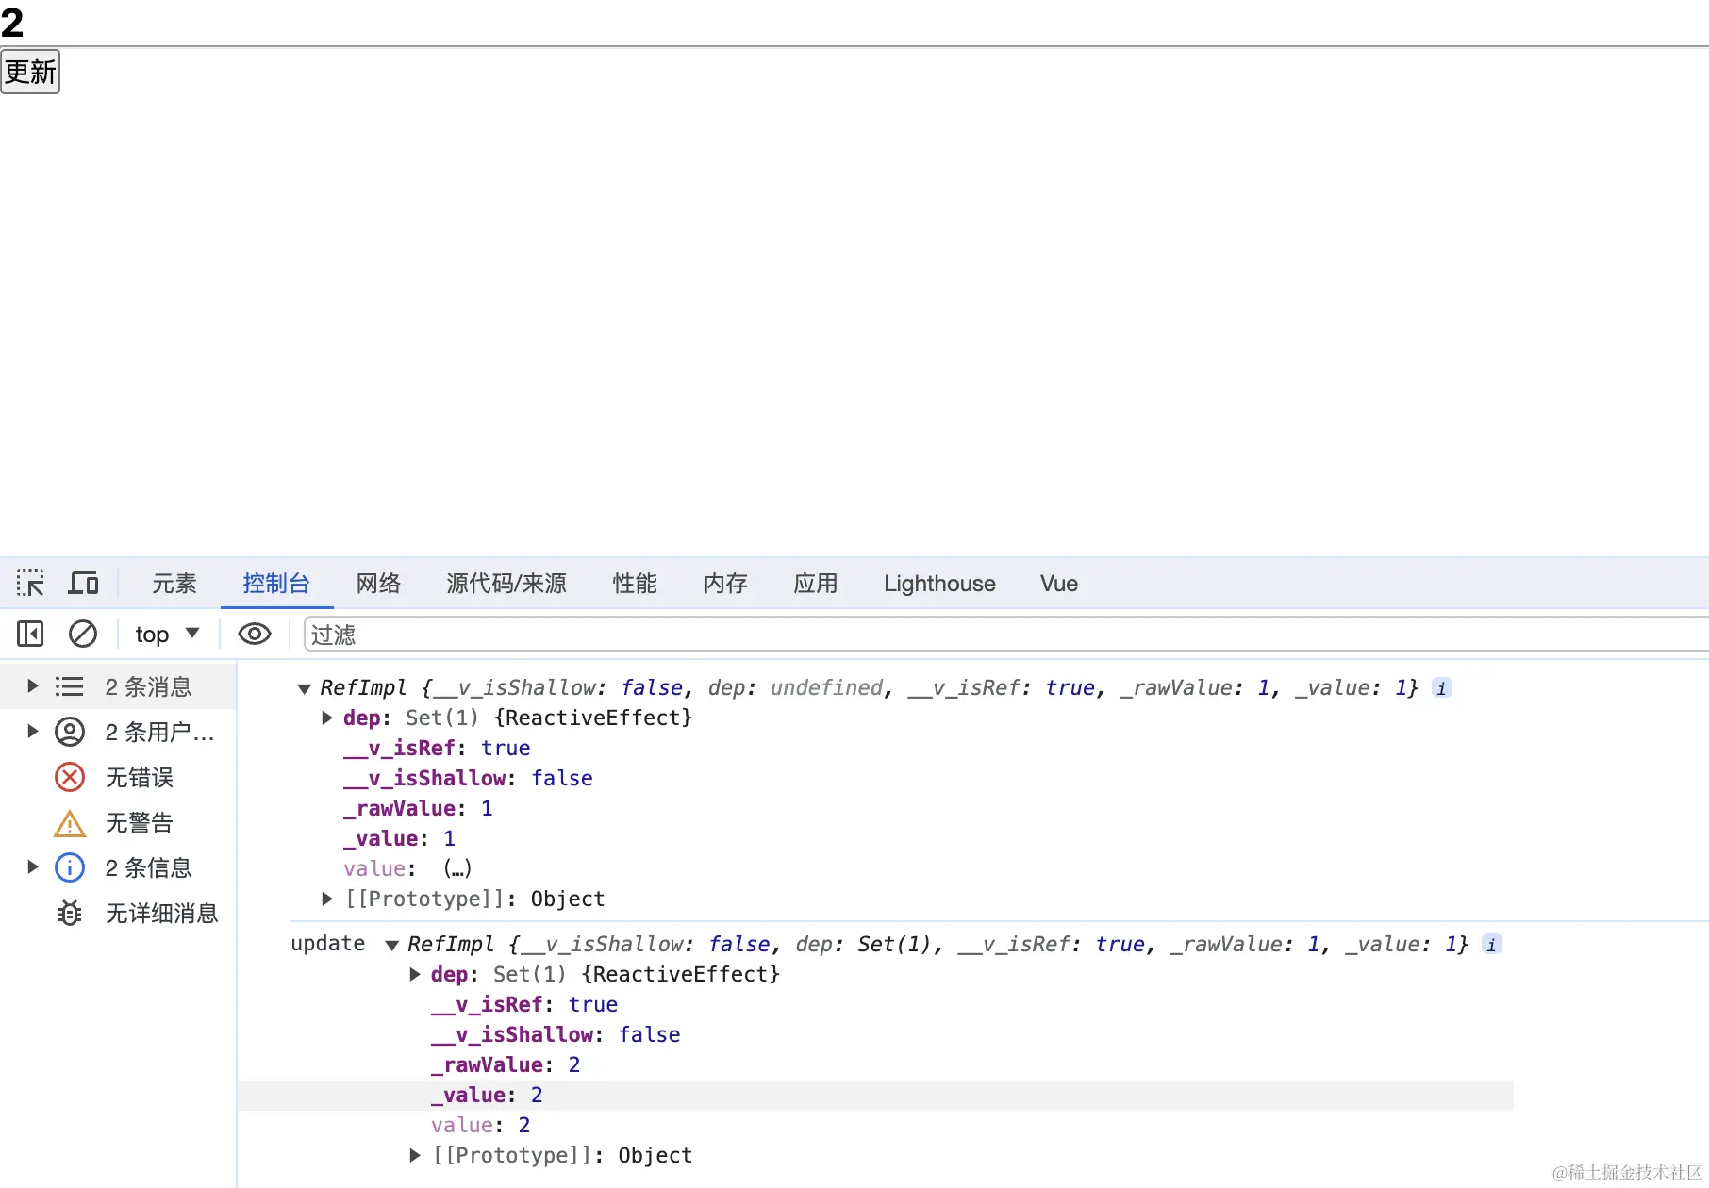
Task: Create live expression with the eye icon
Action: pyautogui.click(x=255, y=634)
